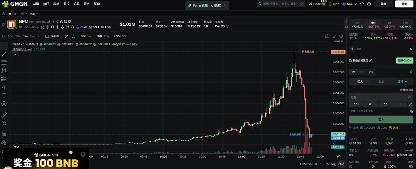Toggle log scale on chart
This screenshot has height=169, width=416.
click(x=333, y=164)
